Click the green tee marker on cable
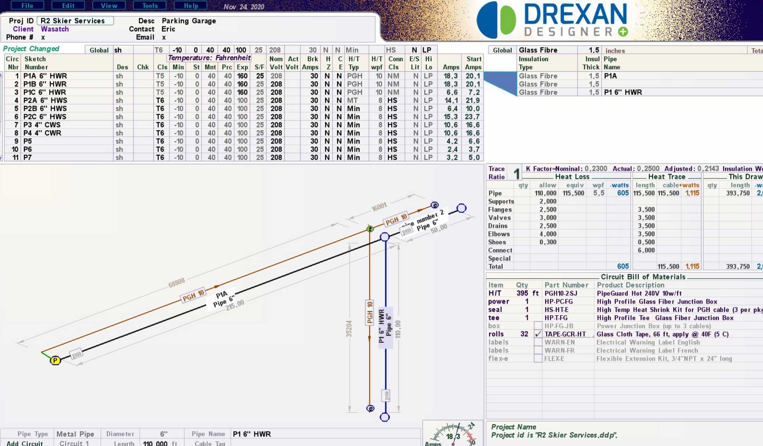The width and height of the screenshot is (763, 446). click(370, 228)
